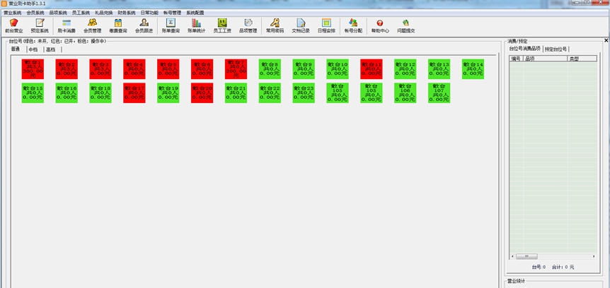Select red table 散台7 showing 200.00元
Viewport: 610px width, 288px height.
pos(236,69)
